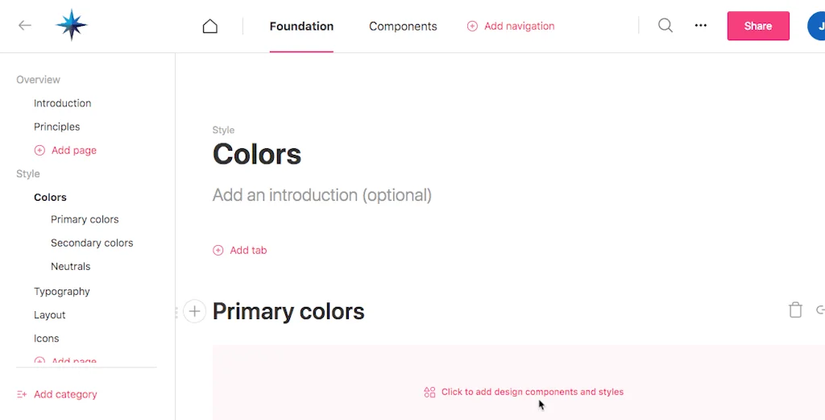Click the back arrow icon
The width and height of the screenshot is (825, 420).
tap(25, 26)
